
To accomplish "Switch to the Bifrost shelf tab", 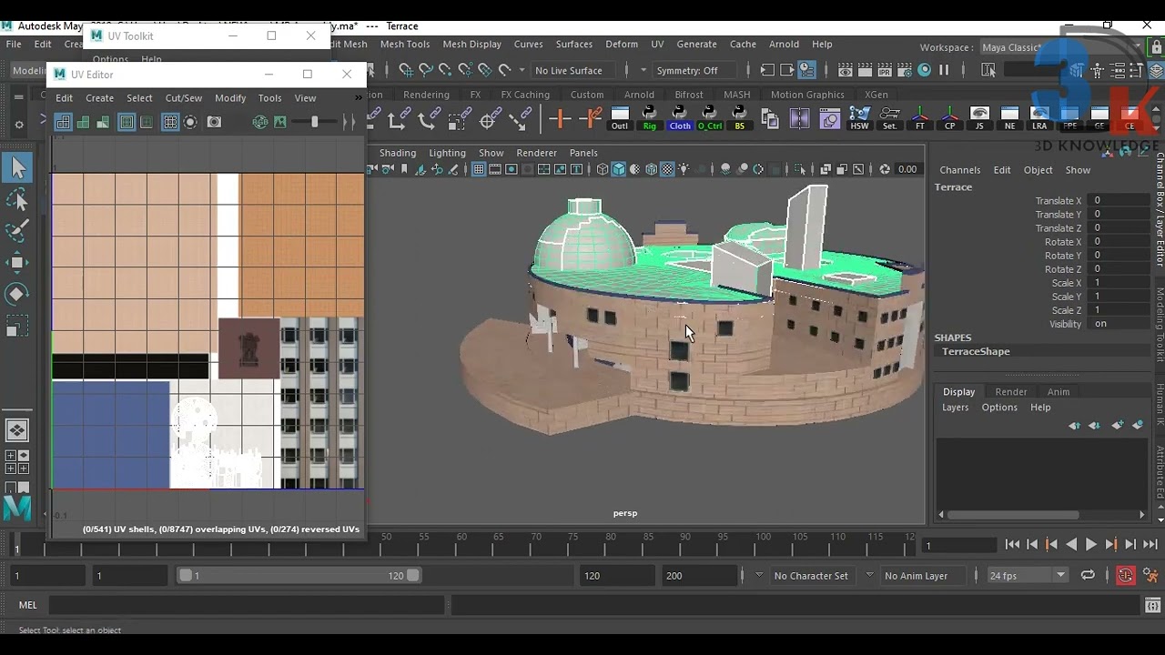I will [x=689, y=95].
